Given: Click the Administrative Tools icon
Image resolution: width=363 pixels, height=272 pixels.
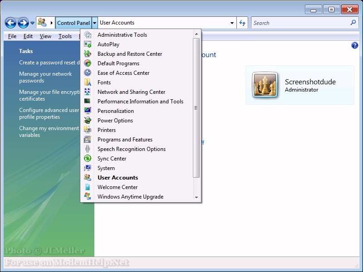Looking at the screenshot, I should [88, 35].
